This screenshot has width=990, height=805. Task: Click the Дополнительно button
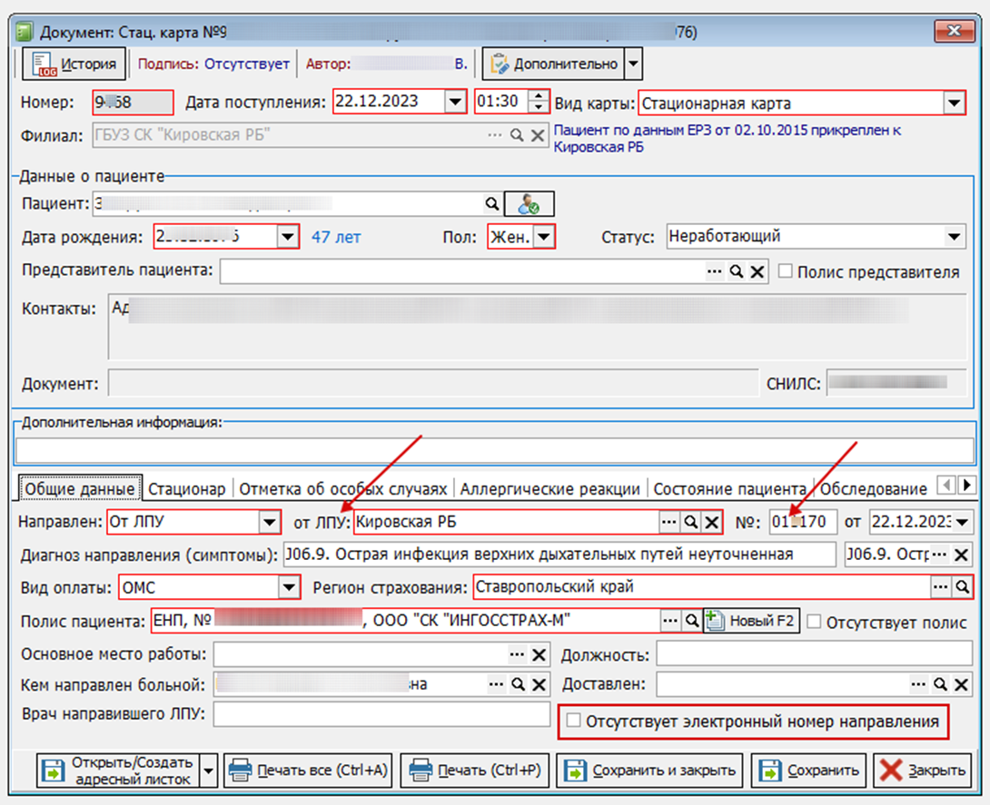click(x=554, y=64)
